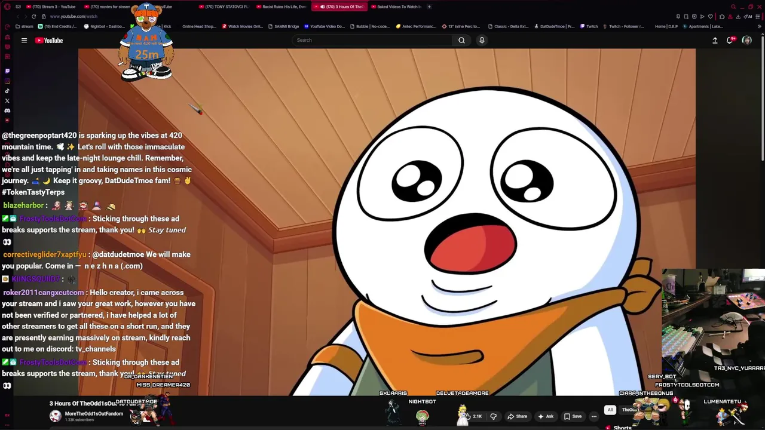
Task: Switch to the 'TONY STATOVCI' tab
Action: (x=224, y=7)
